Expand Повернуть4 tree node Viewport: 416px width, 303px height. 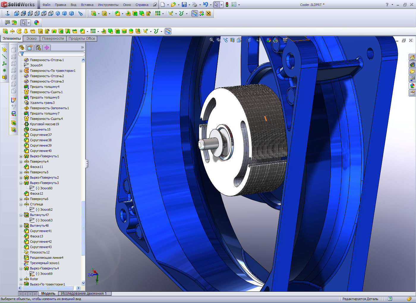point(21,162)
